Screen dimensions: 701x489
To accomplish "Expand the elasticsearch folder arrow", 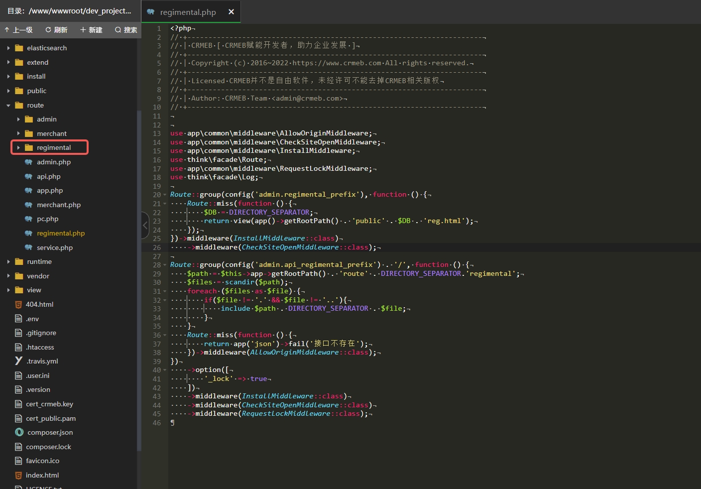I will [x=8, y=48].
